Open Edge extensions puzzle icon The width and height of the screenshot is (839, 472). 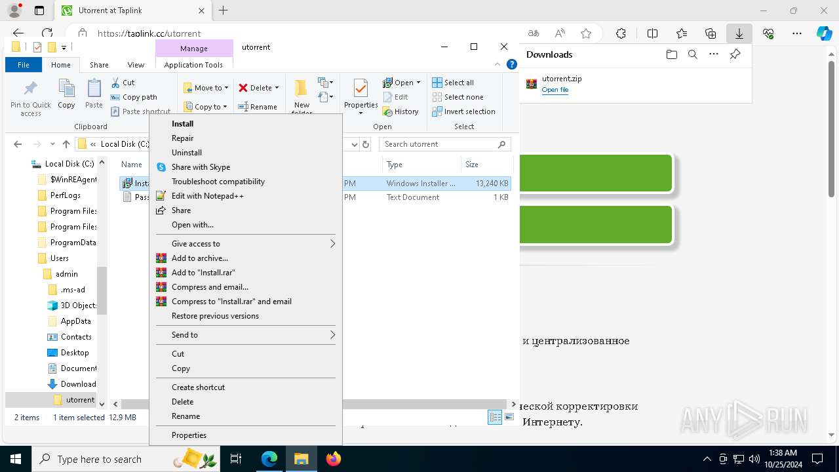point(621,33)
